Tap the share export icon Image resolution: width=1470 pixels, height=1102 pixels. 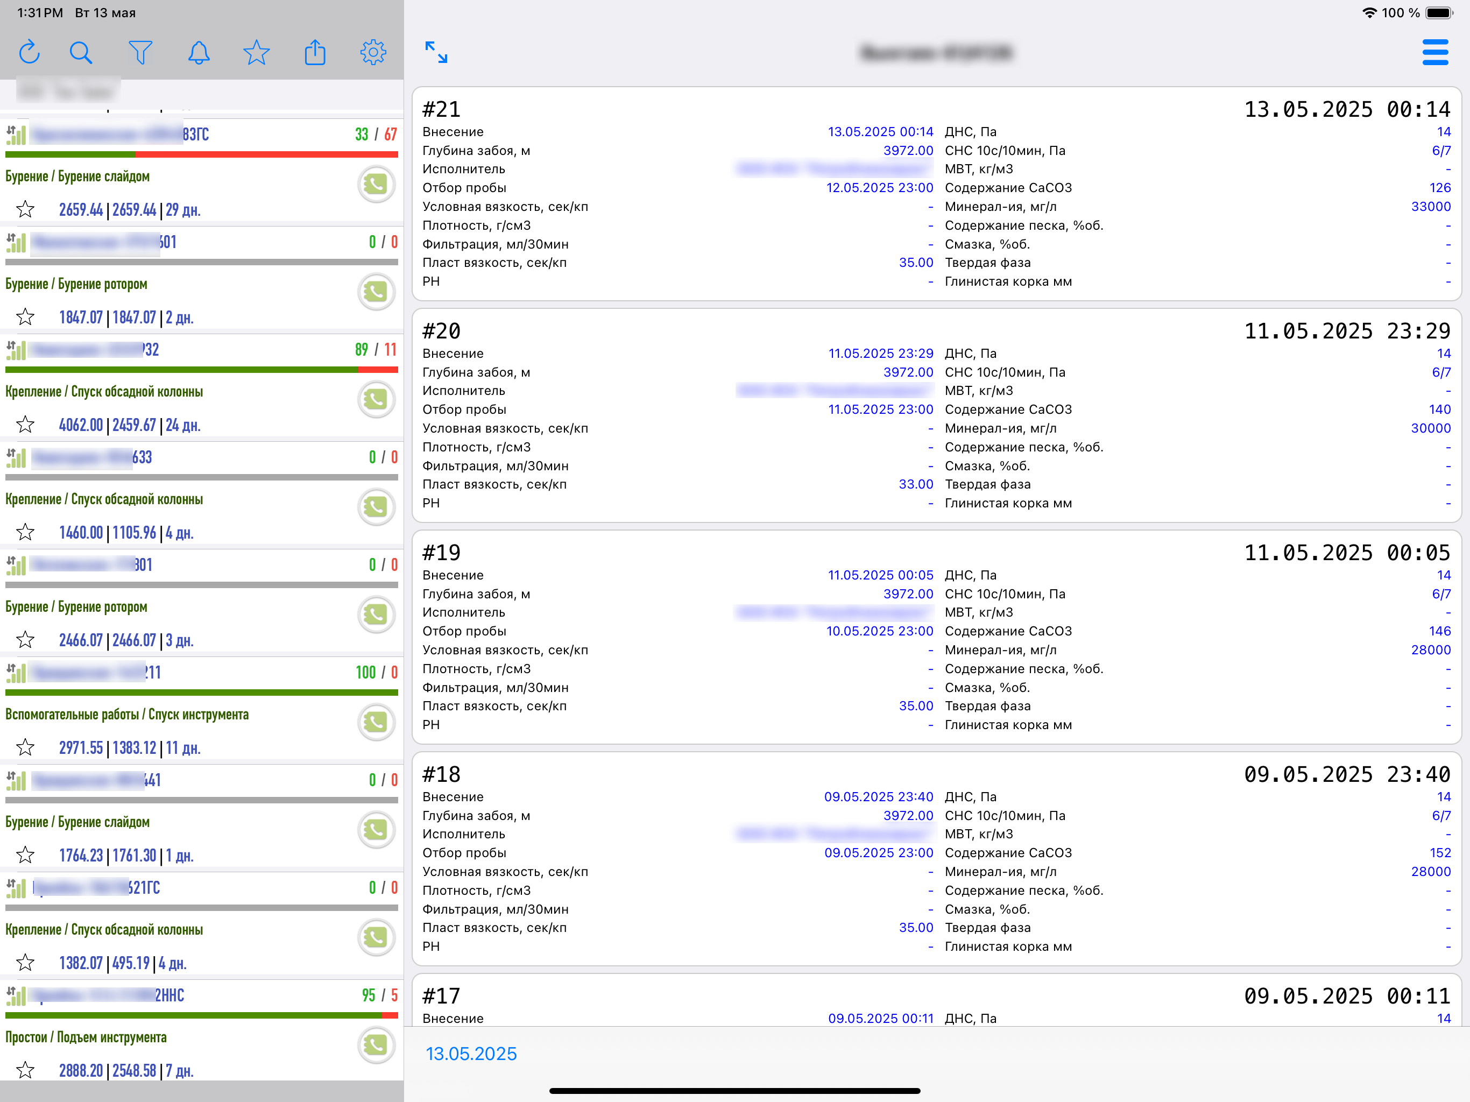(315, 52)
